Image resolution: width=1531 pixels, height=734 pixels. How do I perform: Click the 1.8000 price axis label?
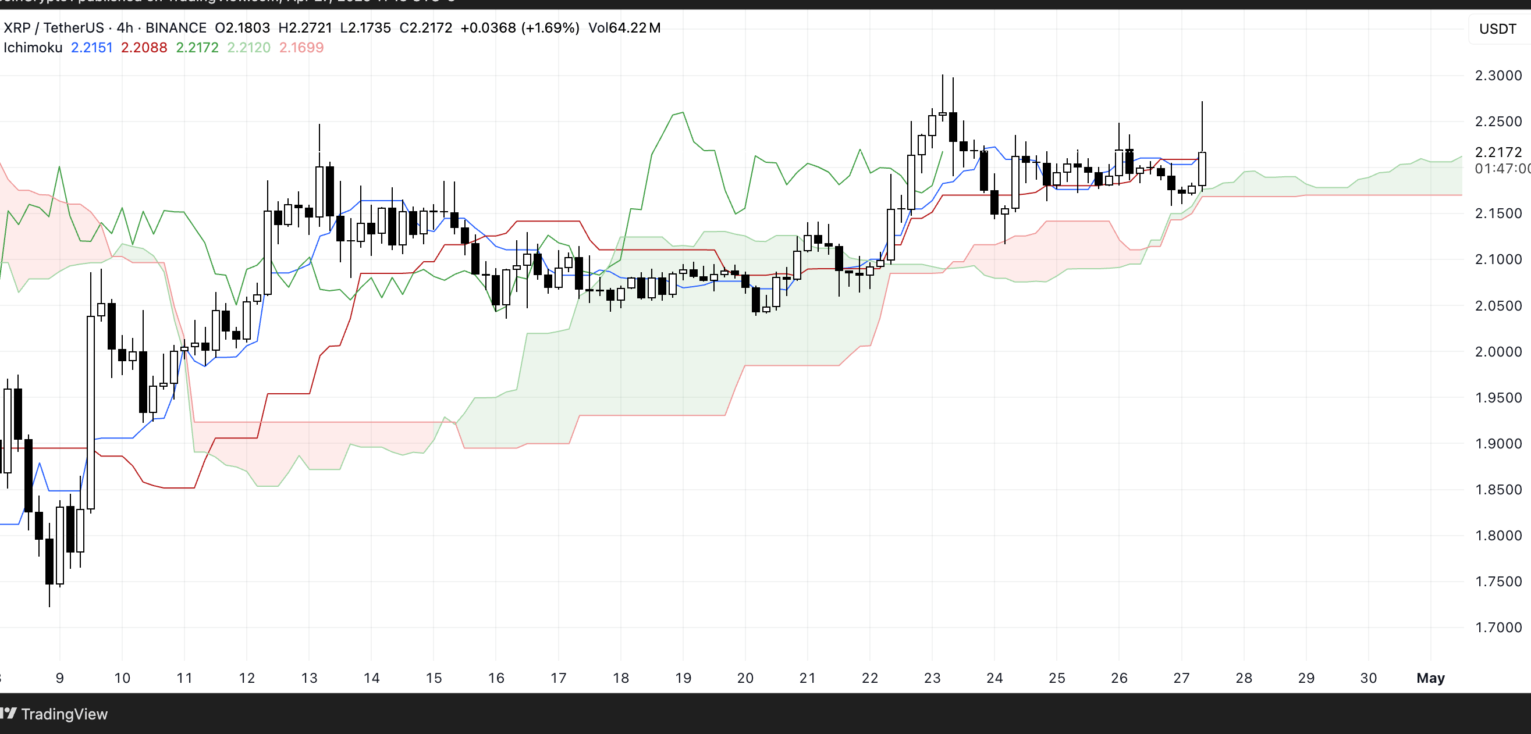(1498, 535)
